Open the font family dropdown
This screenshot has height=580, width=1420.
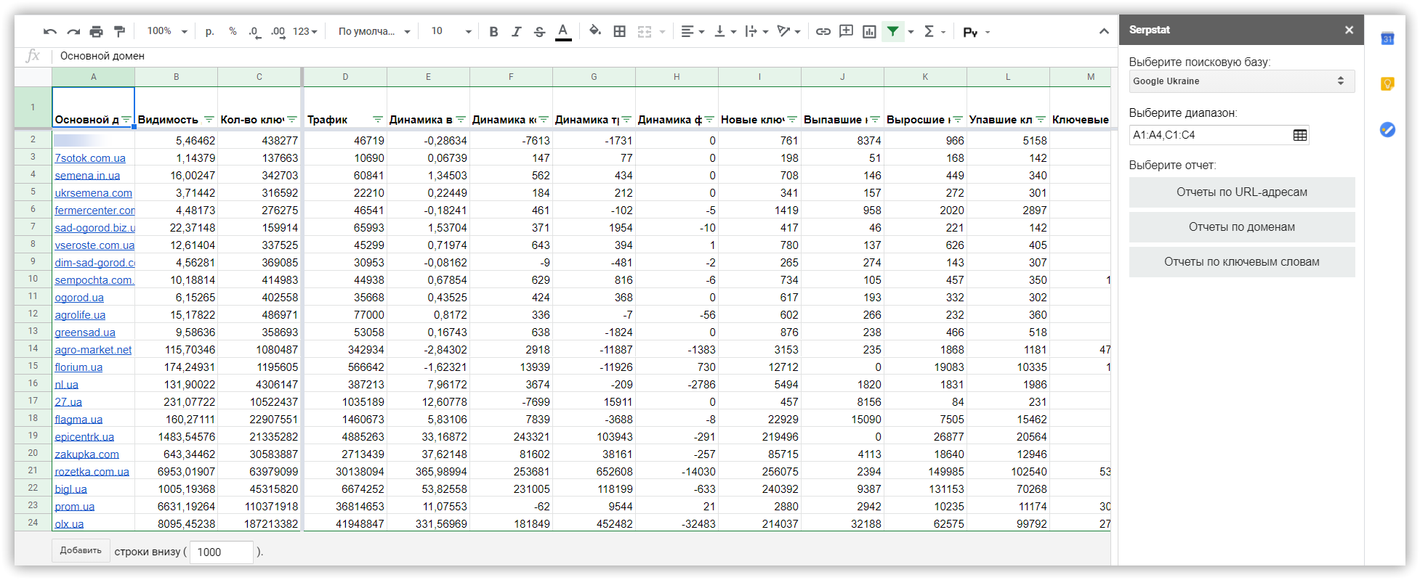point(374,31)
